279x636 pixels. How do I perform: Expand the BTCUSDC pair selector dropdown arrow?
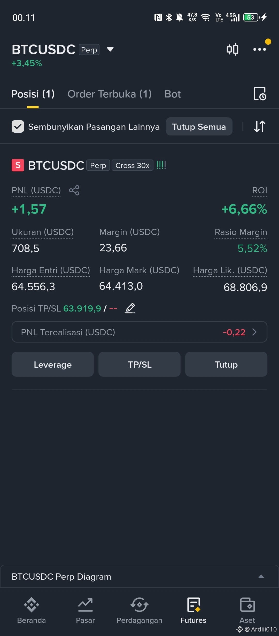(x=110, y=49)
